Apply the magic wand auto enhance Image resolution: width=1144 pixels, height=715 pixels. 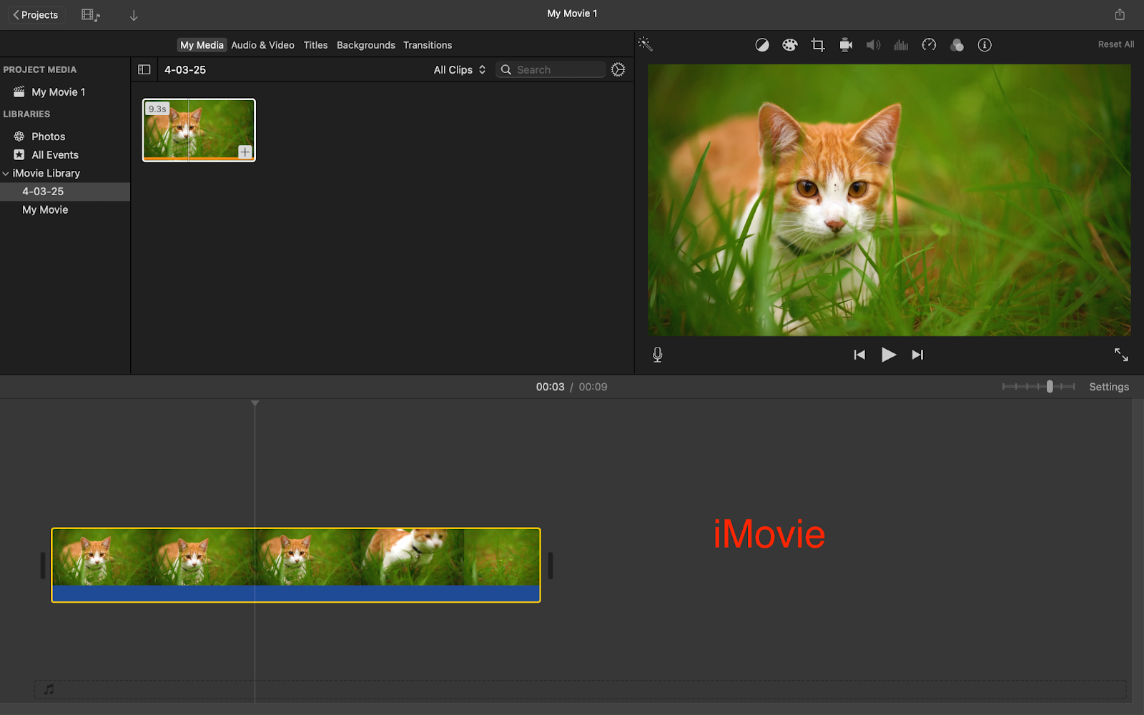[x=646, y=44]
